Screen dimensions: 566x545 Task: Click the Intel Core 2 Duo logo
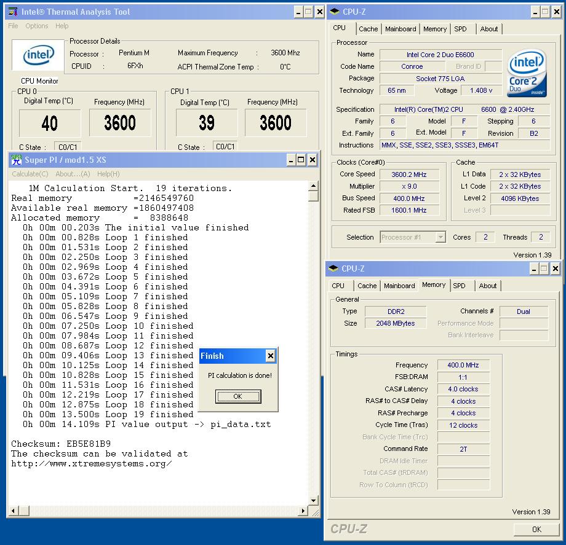point(527,74)
